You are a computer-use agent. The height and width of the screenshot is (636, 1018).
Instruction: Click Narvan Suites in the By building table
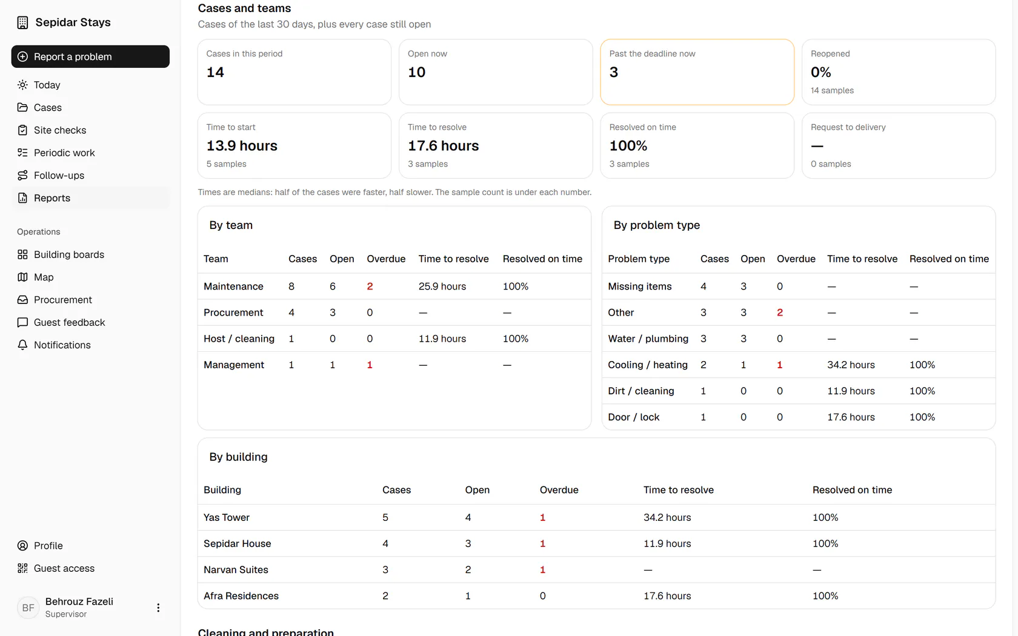tap(236, 570)
